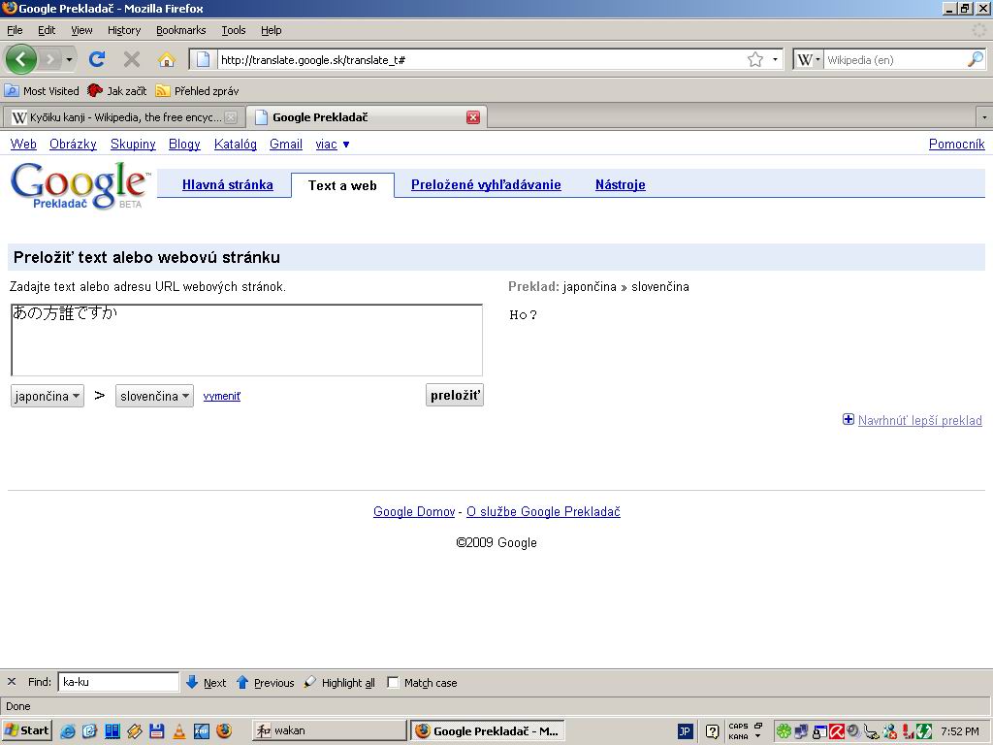Open the Most Visited bookmarks folder
Viewport: 993px width, 745px height.
pos(42,90)
